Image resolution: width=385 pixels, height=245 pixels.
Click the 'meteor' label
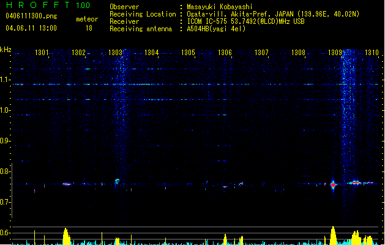87,19
